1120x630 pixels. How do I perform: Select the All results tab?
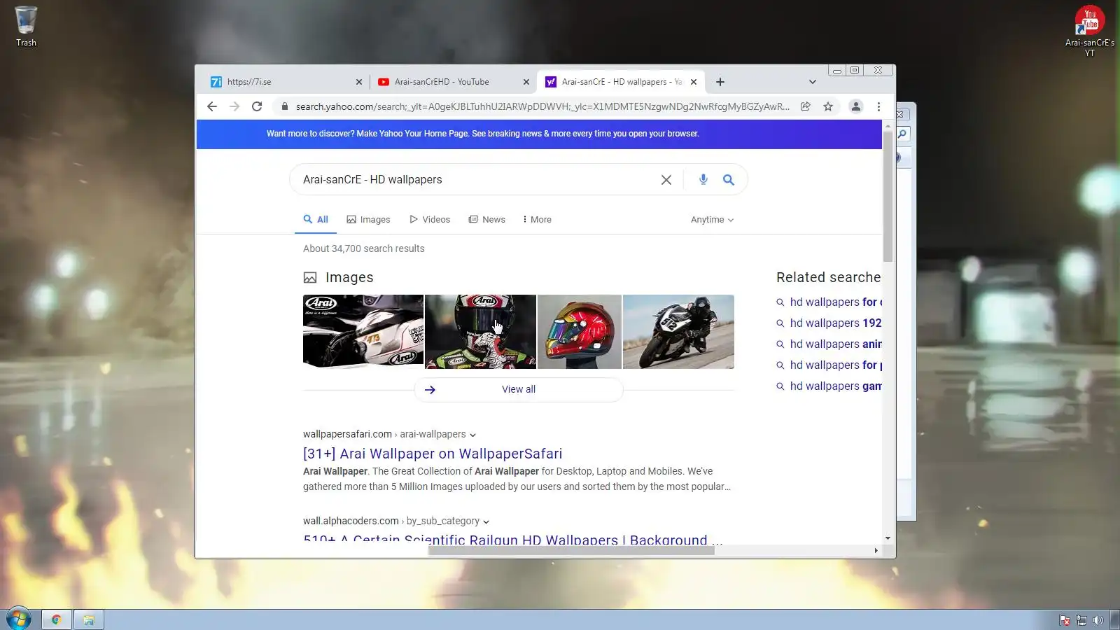point(316,219)
